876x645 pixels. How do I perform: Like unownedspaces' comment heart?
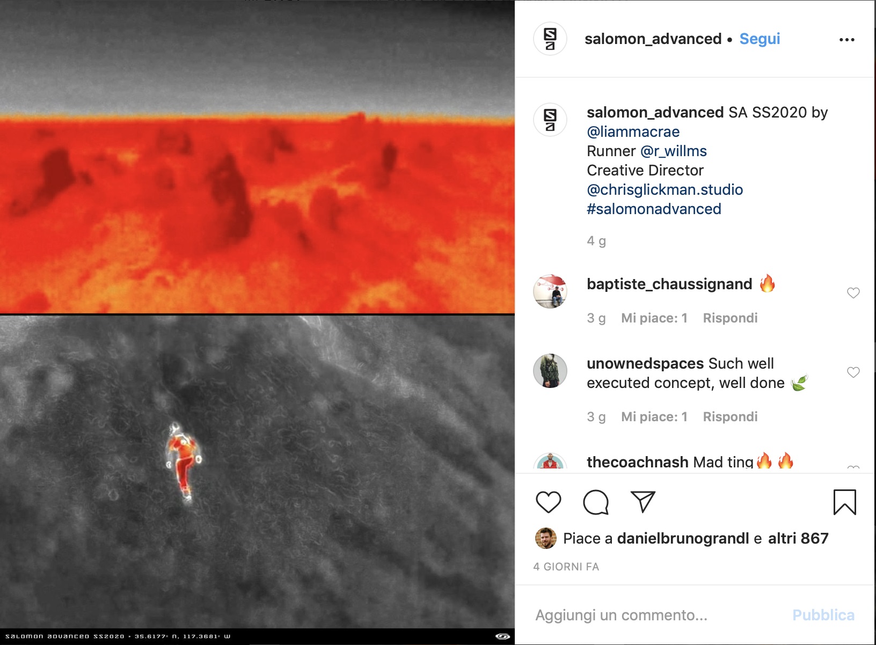pyautogui.click(x=853, y=372)
